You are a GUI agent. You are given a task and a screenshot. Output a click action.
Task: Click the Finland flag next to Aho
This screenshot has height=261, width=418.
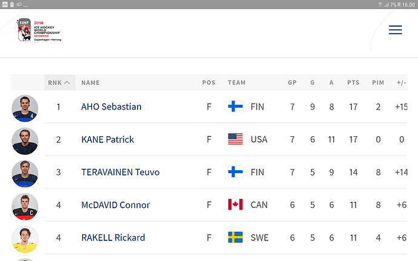coord(235,107)
